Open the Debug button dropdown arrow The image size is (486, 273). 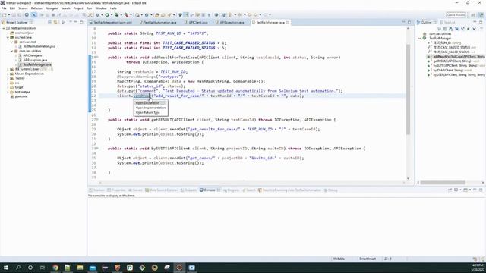(x=102, y=15)
